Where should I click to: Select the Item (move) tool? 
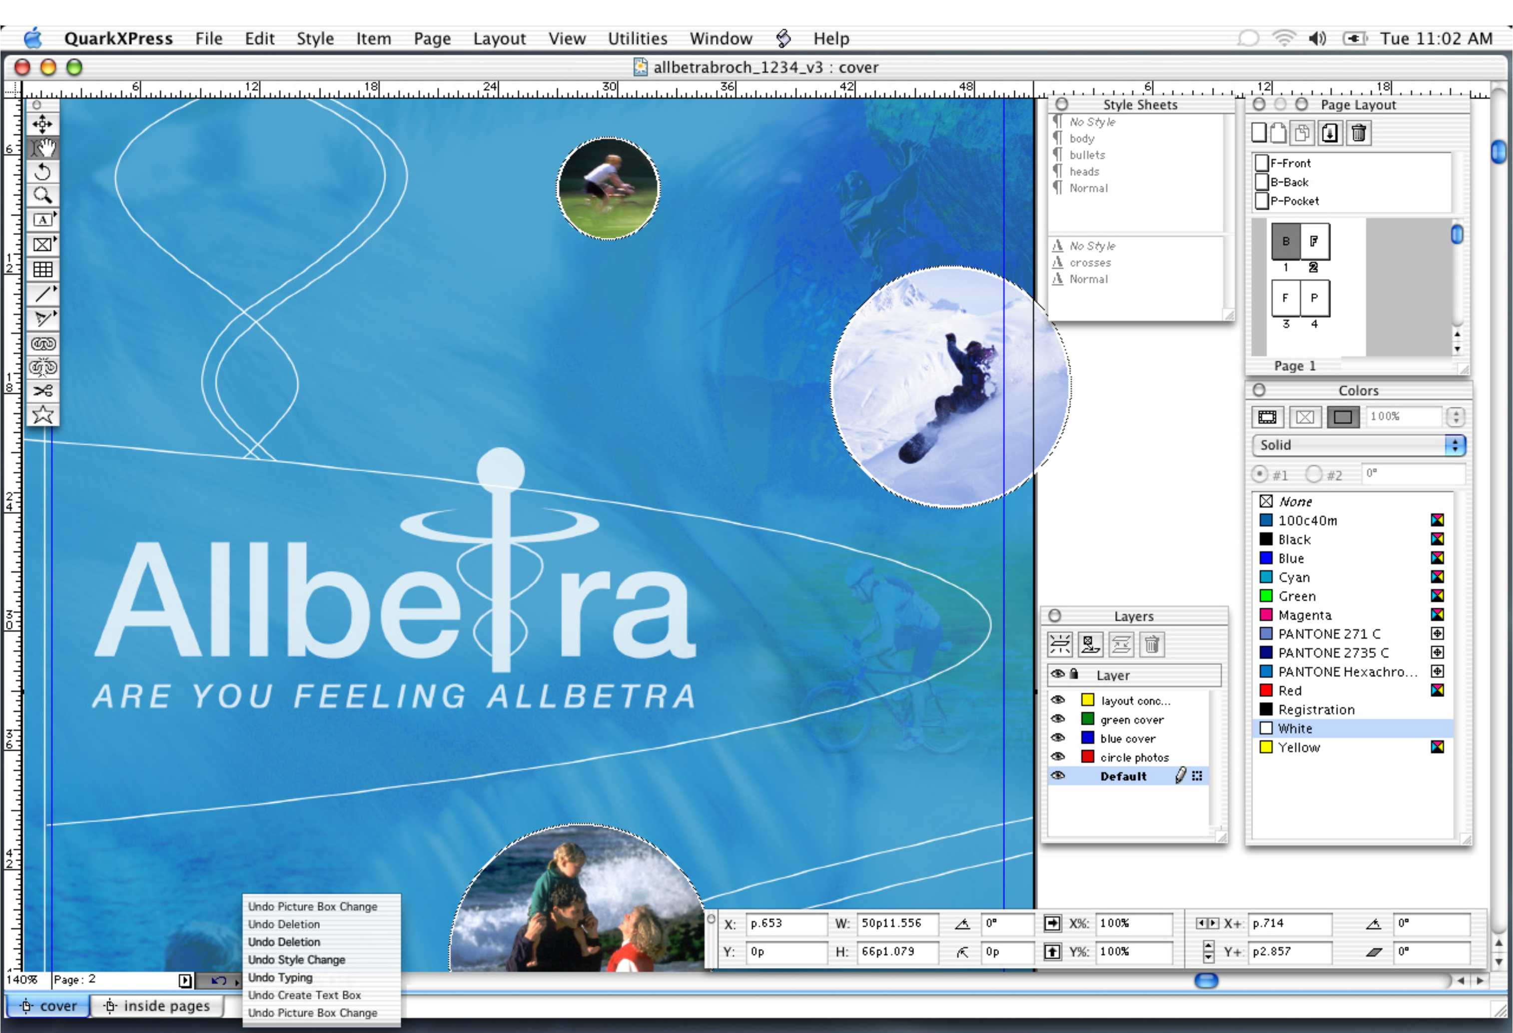(43, 124)
